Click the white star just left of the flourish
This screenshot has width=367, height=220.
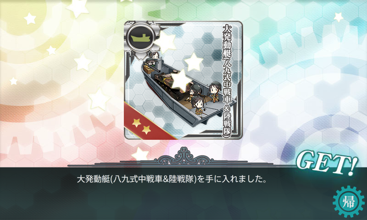click(140, 154)
